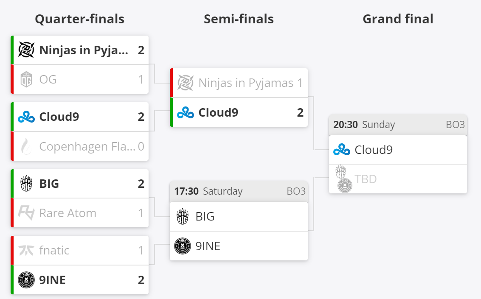This screenshot has height=299, width=481.
Task: Click the Ninjas in Pyjamas team logo
Action: point(26,50)
